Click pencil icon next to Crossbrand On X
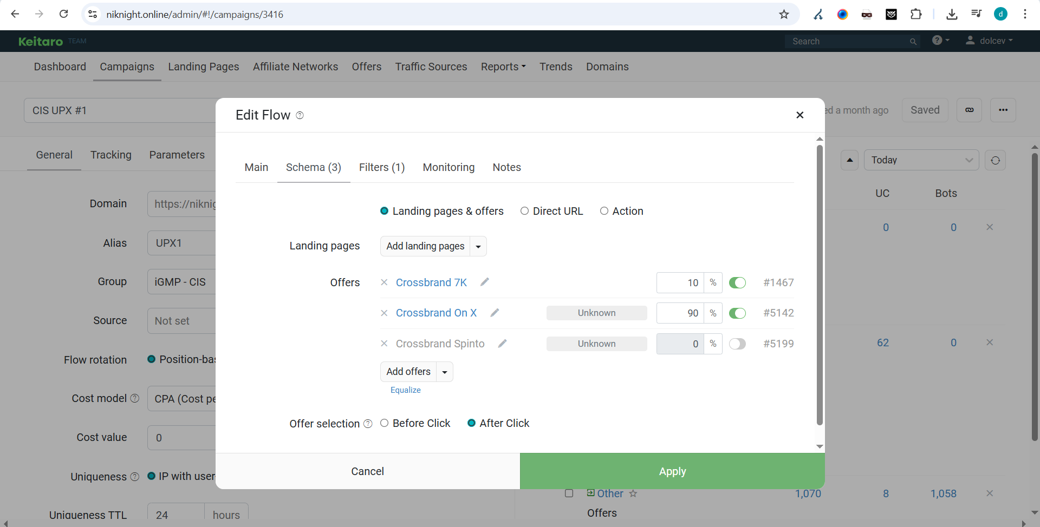 pos(495,313)
